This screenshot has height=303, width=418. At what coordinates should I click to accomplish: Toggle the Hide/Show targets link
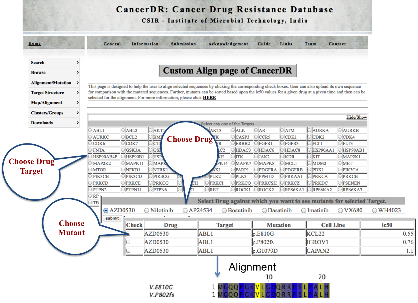(356, 117)
